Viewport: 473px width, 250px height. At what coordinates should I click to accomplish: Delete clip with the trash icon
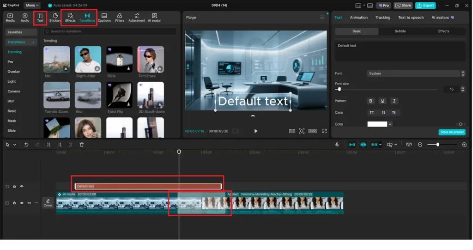coord(82,145)
